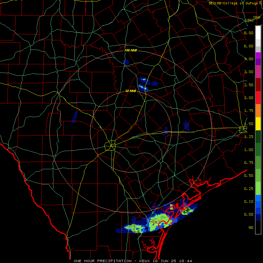Screen dimensions: 263x263
Task: Click the 2.50 legend value
Action: (249, 85)
